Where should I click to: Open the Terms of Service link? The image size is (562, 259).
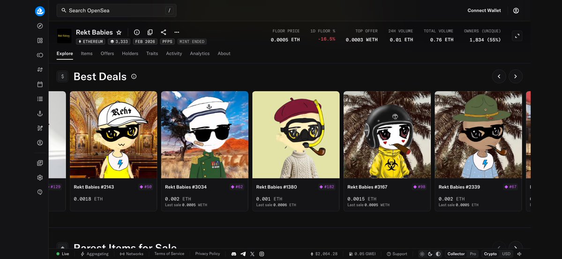pyautogui.click(x=169, y=254)
